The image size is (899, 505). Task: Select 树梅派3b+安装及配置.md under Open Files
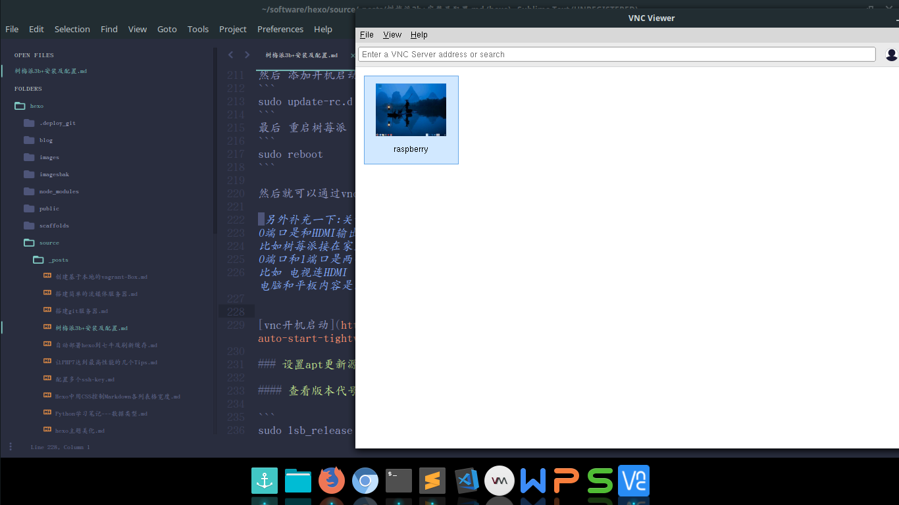pyautogui.click(x=51, y=71)
